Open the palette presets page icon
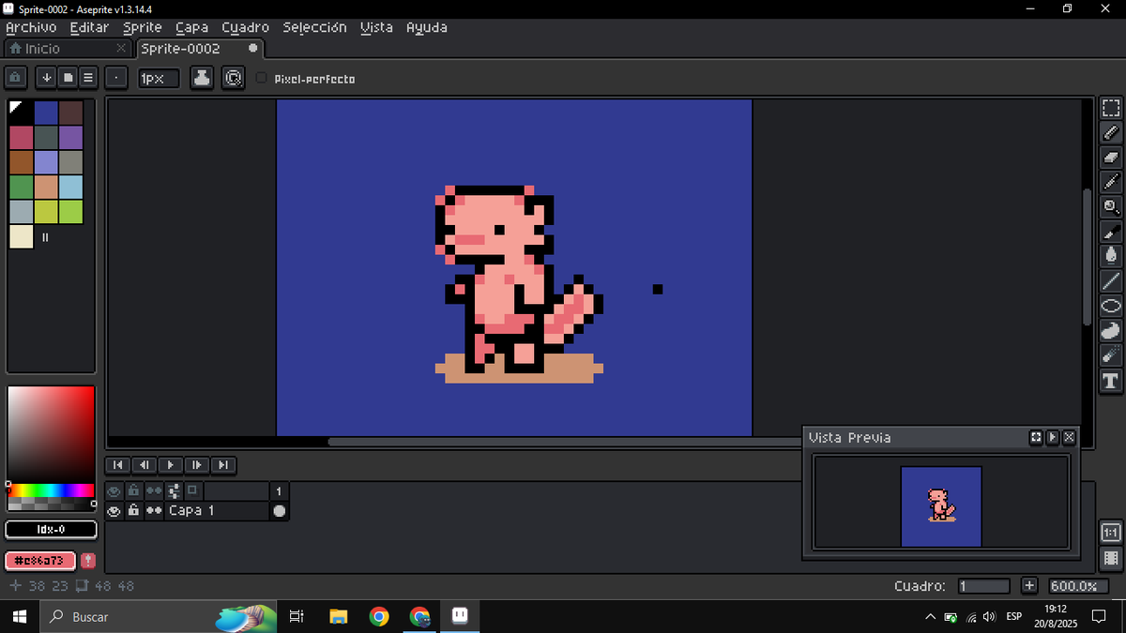Screen dimensions: 1126x633 [68, 78]
